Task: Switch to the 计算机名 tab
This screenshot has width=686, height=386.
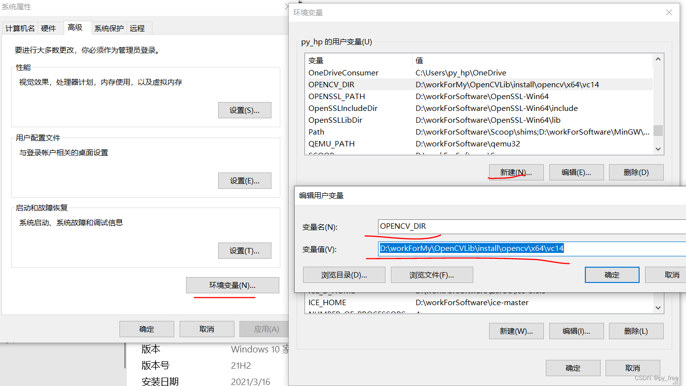Action: (20, 28)
